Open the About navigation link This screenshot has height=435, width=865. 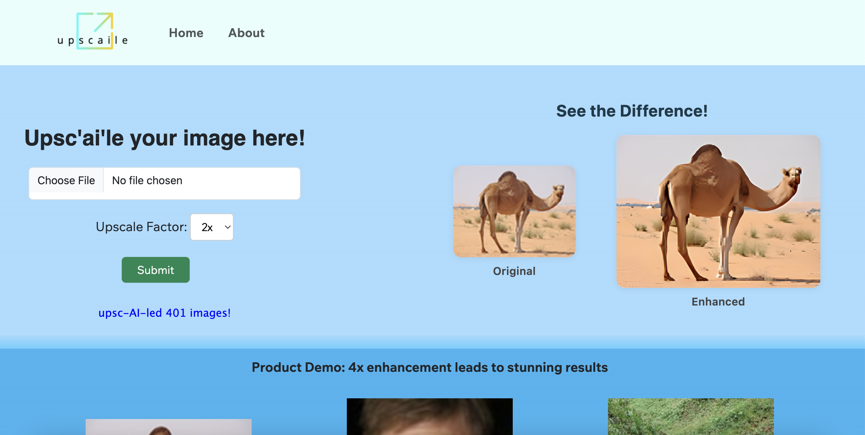(x=246, y=33)
